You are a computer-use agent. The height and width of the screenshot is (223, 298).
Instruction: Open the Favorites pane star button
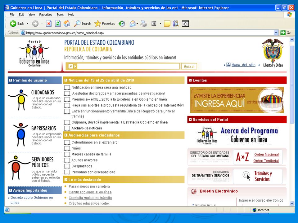pos(105,24)
